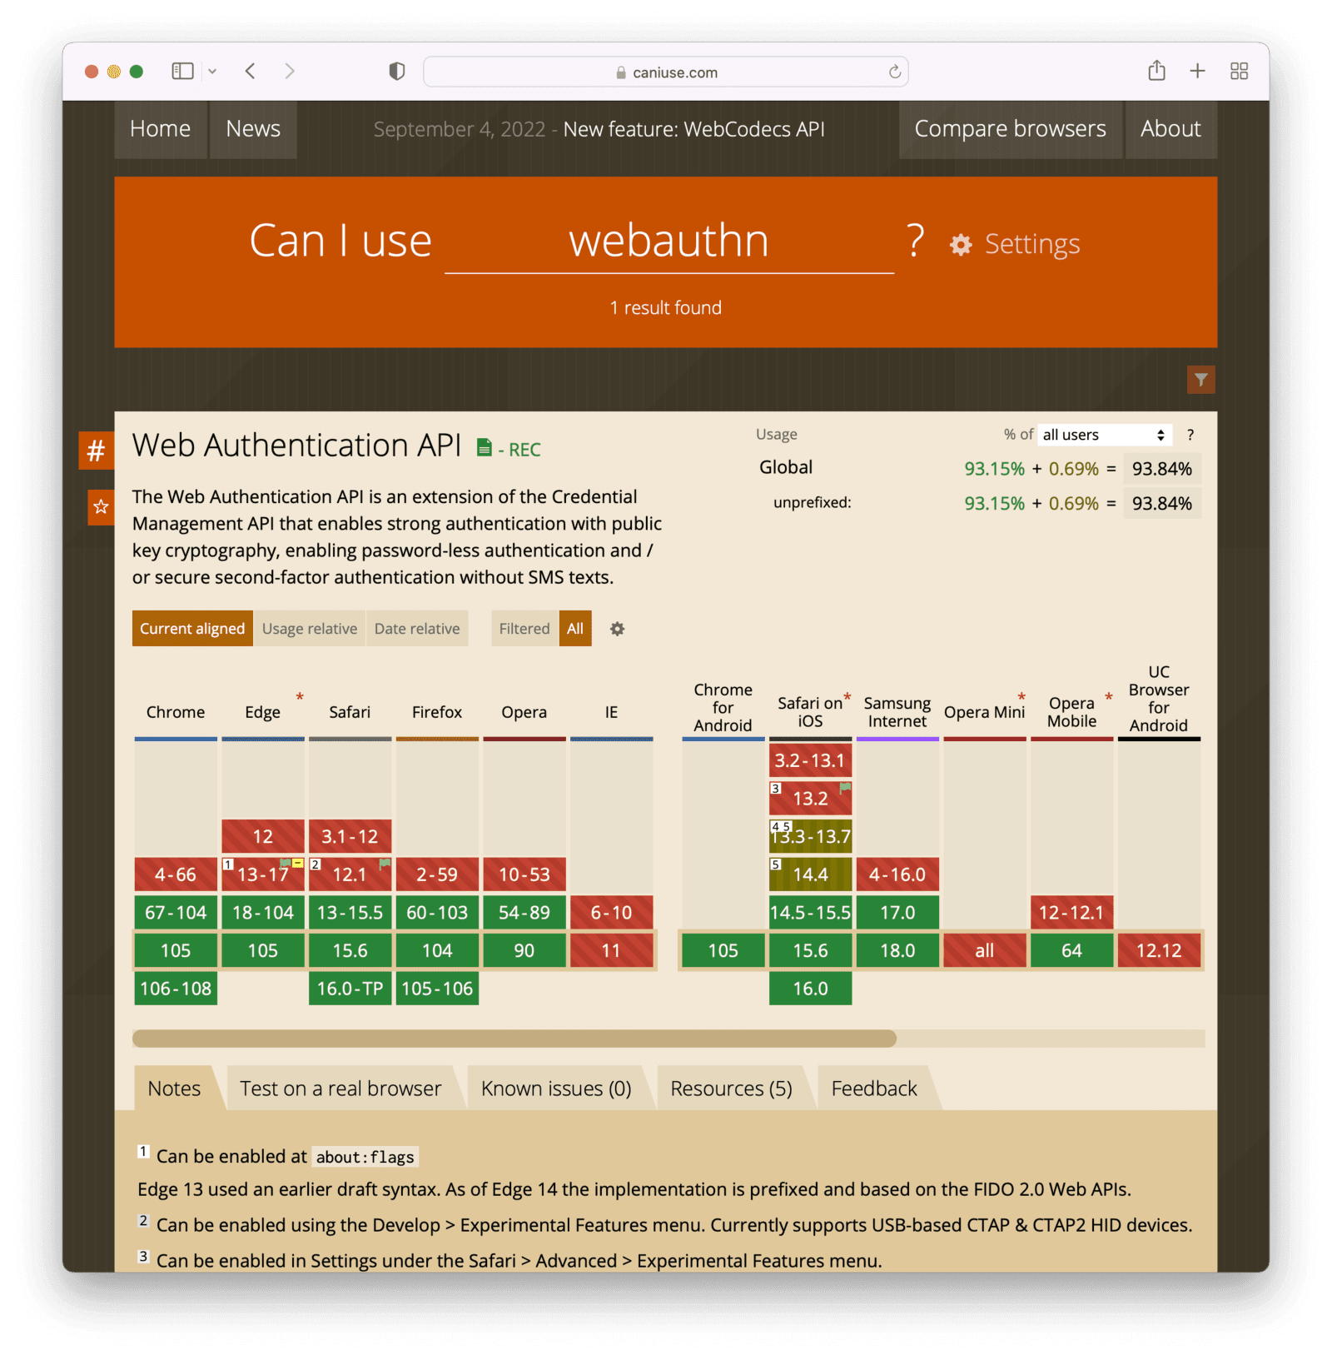Click the orange filter funnel icon

pos(1200,380)
